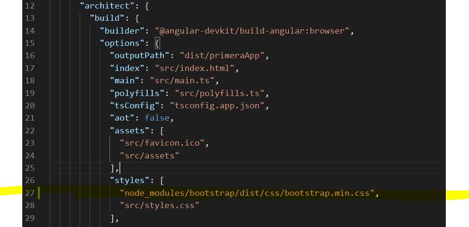Click the "src/polyfills.ts" string
This screenshot has width=469, height=227.
[222, 93]
